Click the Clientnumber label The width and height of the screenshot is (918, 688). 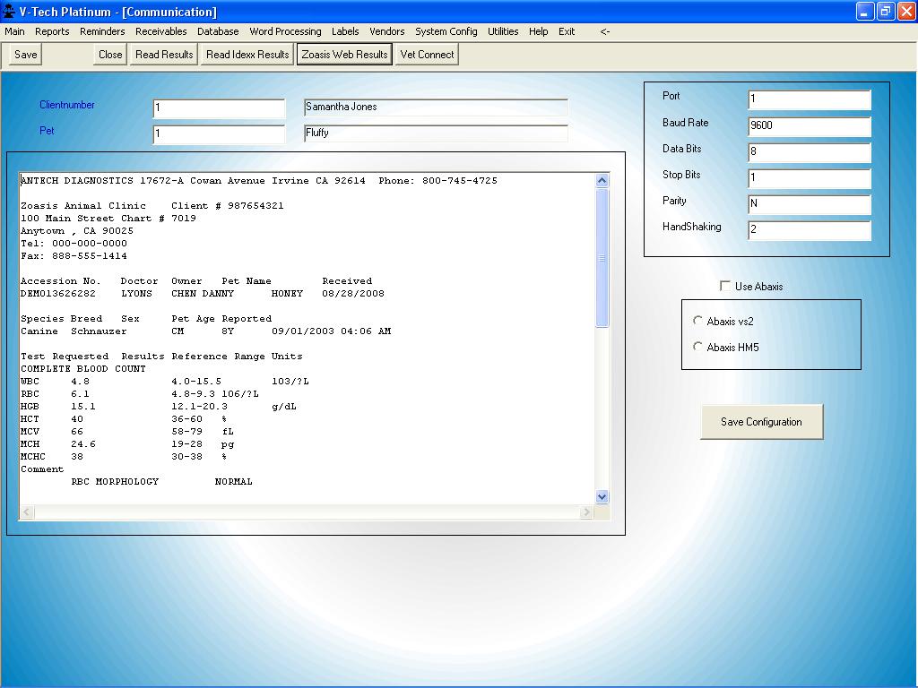(66, 105)
